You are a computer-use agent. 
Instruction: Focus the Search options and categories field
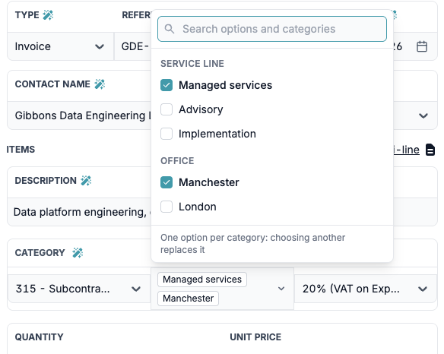[x=272, y=29]
